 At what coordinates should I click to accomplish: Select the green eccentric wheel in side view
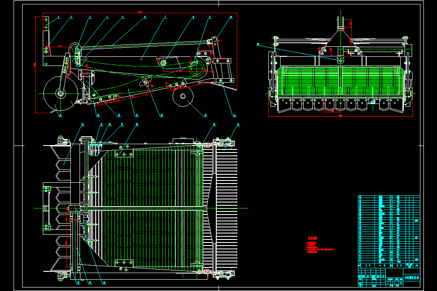[197, 68]
